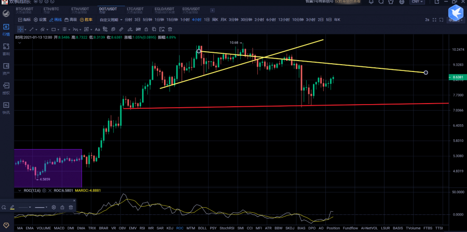Open notifications bell icon
This screenshot has width=467, height=232.
[x=371, y=2]
